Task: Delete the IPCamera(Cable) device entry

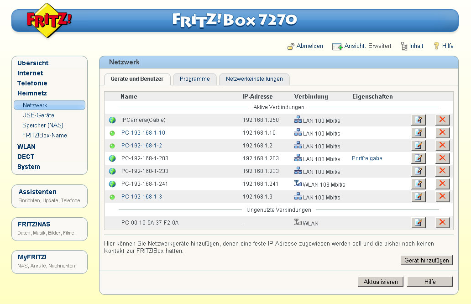Action: tap(442, 120)
